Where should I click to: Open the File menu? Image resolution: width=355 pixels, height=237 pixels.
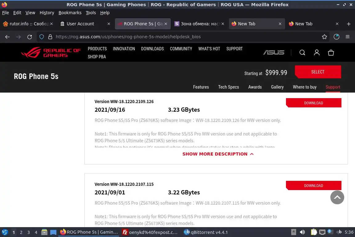click(6, 13)
